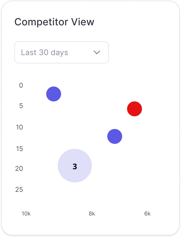Select the blue bubble just below the red one
Image resolution: width=181 pixels, height=237 pixels.
(115, 136)
